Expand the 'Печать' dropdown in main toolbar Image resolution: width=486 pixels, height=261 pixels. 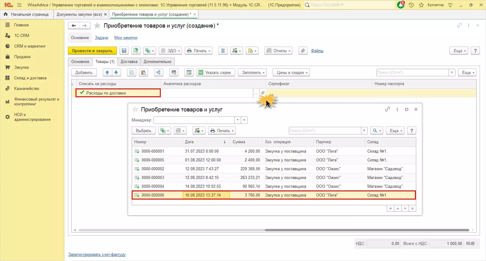point(198,51)
